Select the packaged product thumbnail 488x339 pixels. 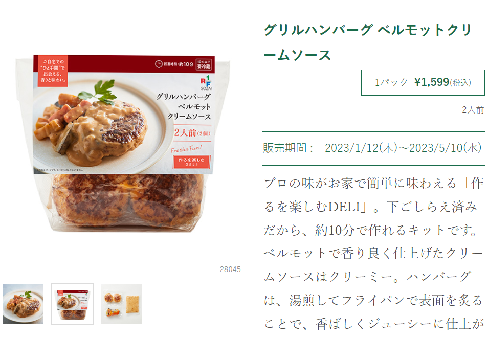72,304
